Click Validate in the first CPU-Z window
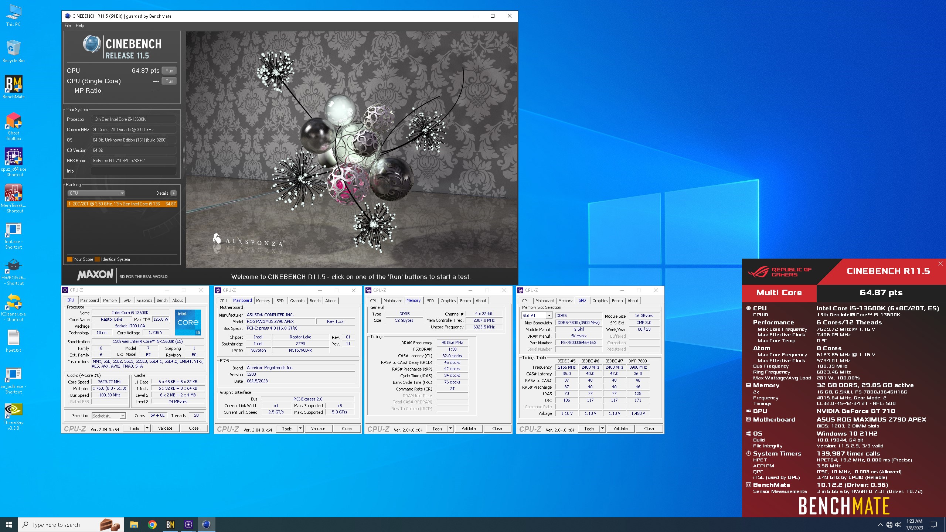 165,428
